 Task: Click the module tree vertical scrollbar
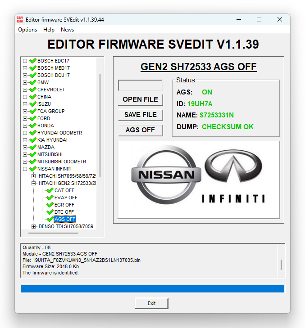[100, 125]
